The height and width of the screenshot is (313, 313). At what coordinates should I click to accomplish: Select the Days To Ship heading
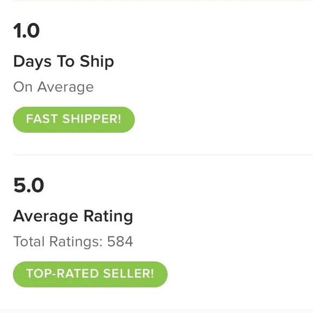coord(64,62)
